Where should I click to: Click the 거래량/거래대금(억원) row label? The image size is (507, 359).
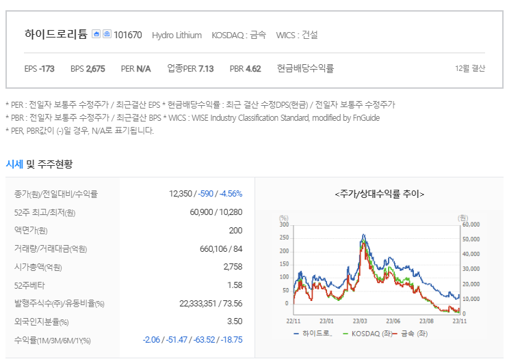coord(51,249)
